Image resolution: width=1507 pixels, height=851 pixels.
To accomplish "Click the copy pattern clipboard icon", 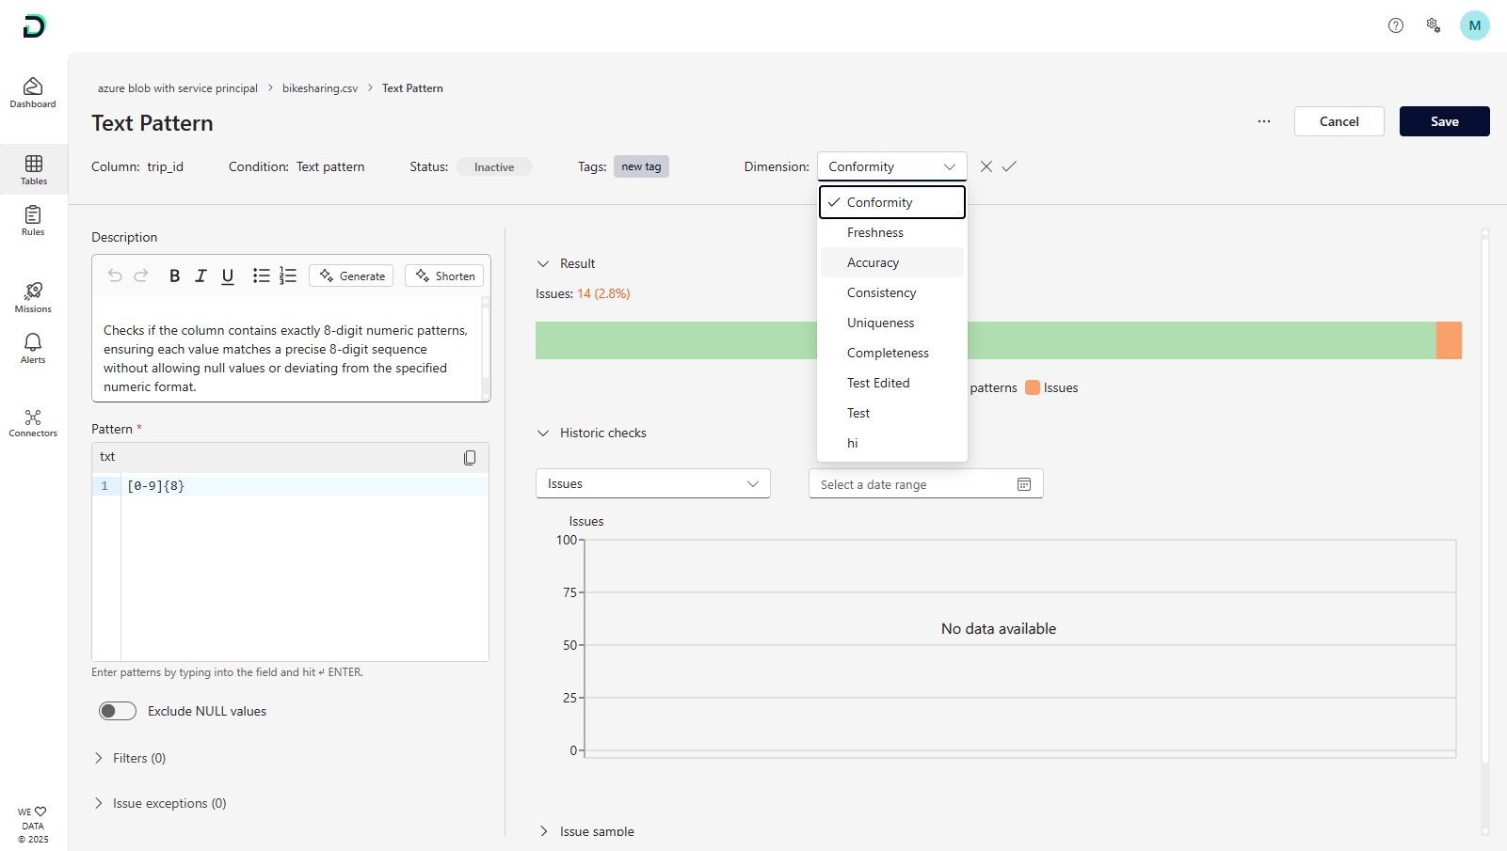I will (470, 458).
